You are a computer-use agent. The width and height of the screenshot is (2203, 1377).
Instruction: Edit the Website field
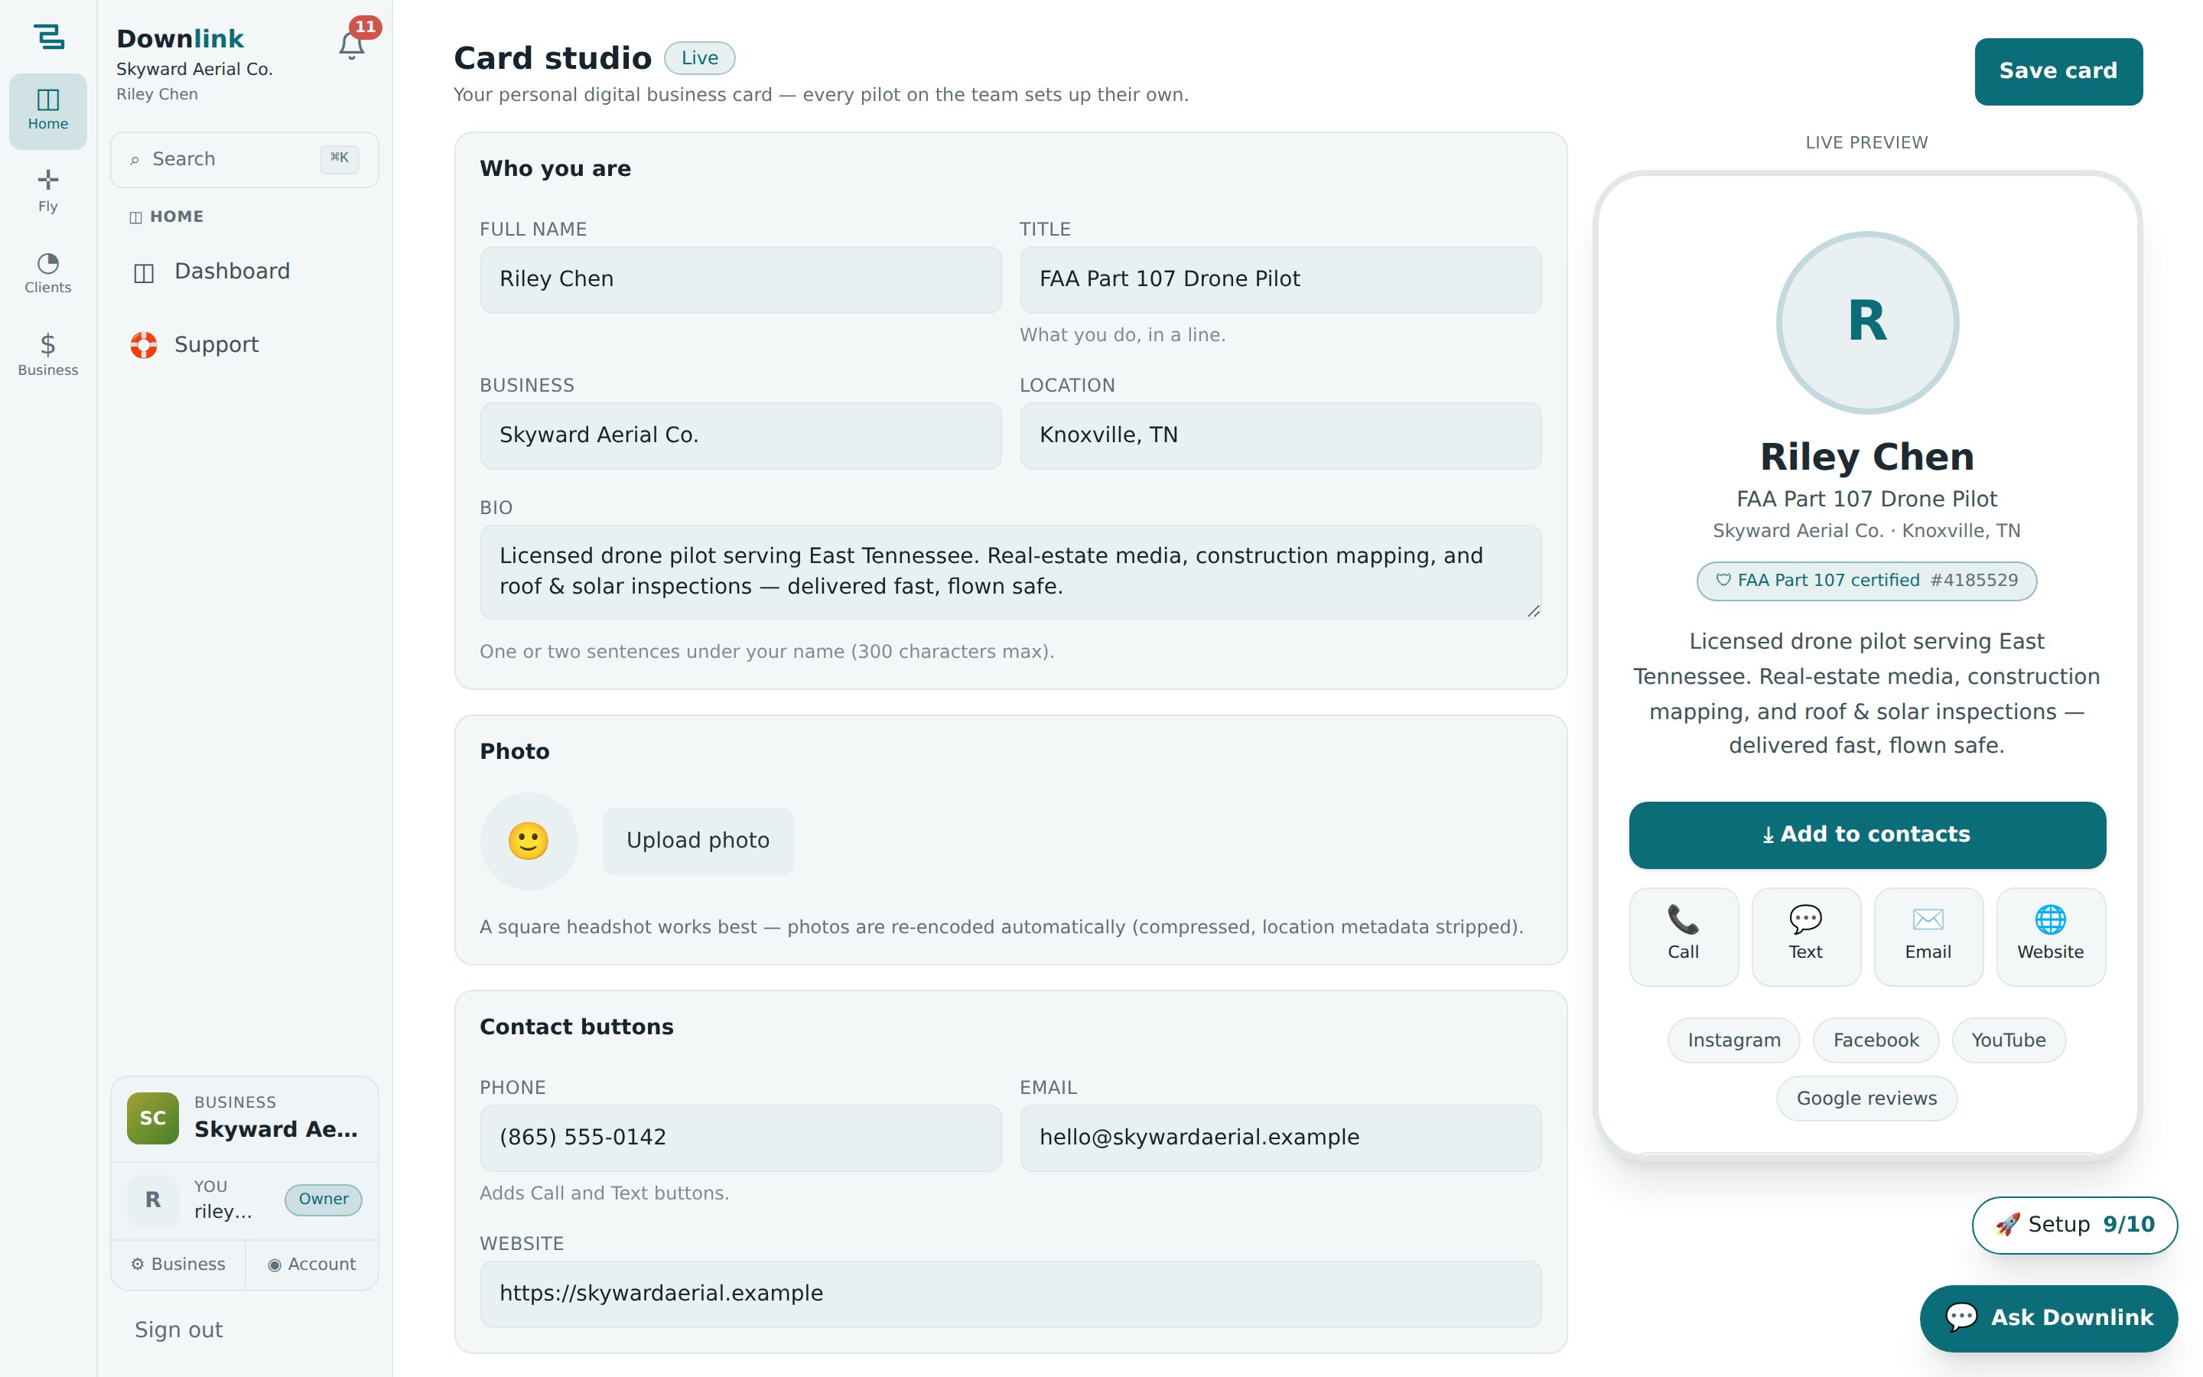[x=1010, y=1293]
